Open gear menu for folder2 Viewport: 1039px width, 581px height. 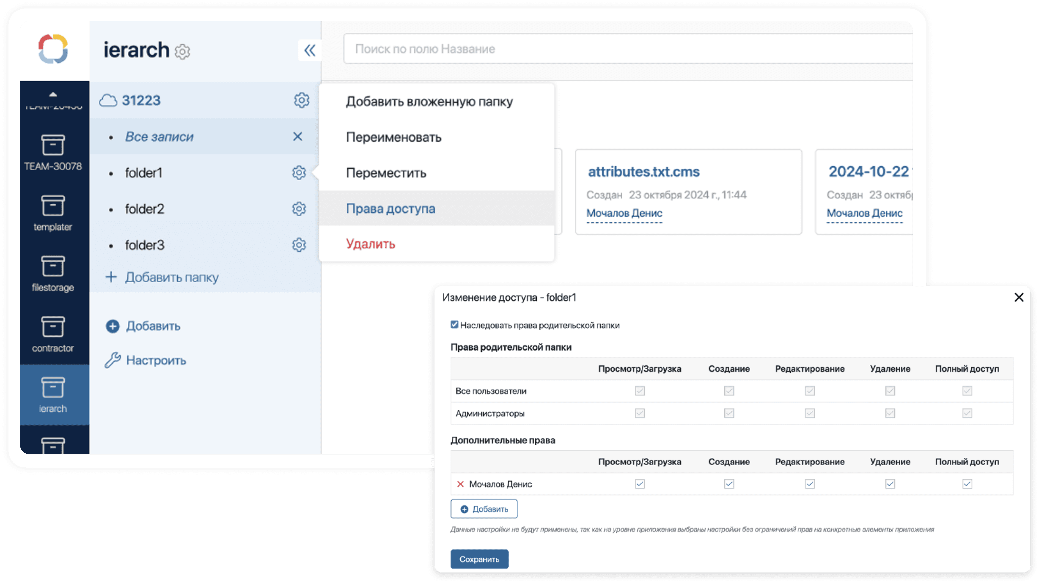pos(299,208)
